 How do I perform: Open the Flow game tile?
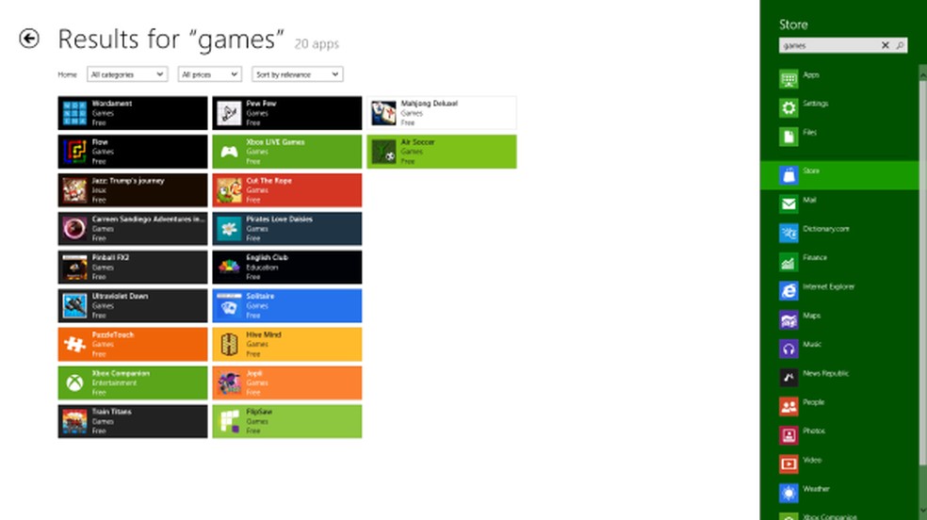[133, 152]
